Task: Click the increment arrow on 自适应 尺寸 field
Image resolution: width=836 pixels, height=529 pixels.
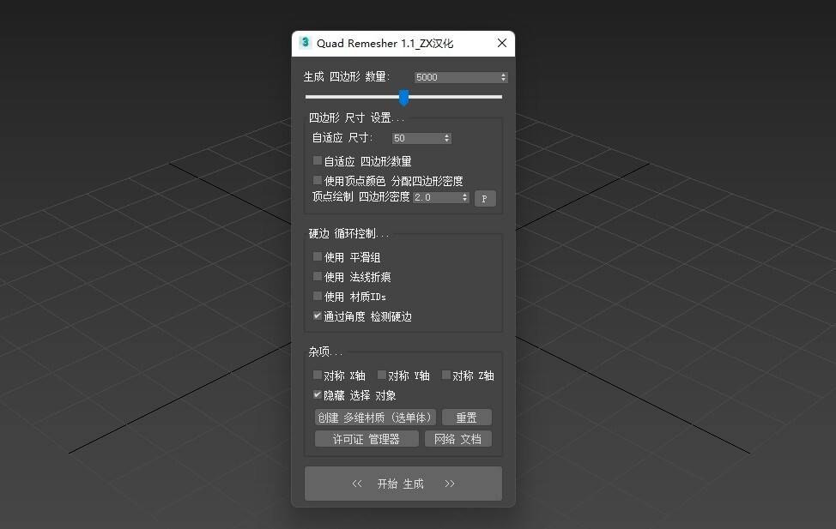Action: point(446,135)
